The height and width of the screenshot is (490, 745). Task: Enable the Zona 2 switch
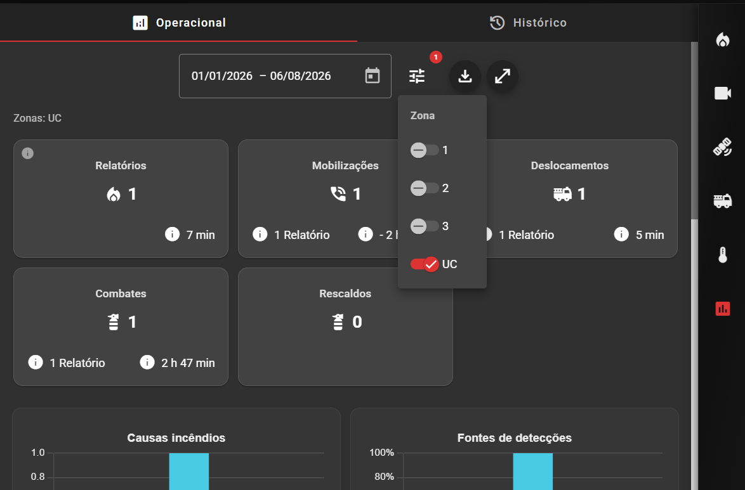click(425, 188)
